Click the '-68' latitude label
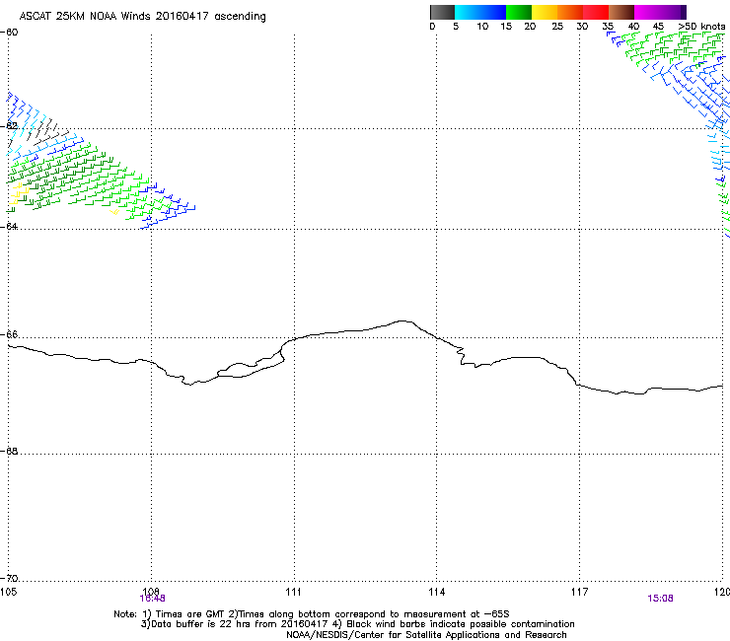Screen dimensions: 730x641 coord(9,451)
